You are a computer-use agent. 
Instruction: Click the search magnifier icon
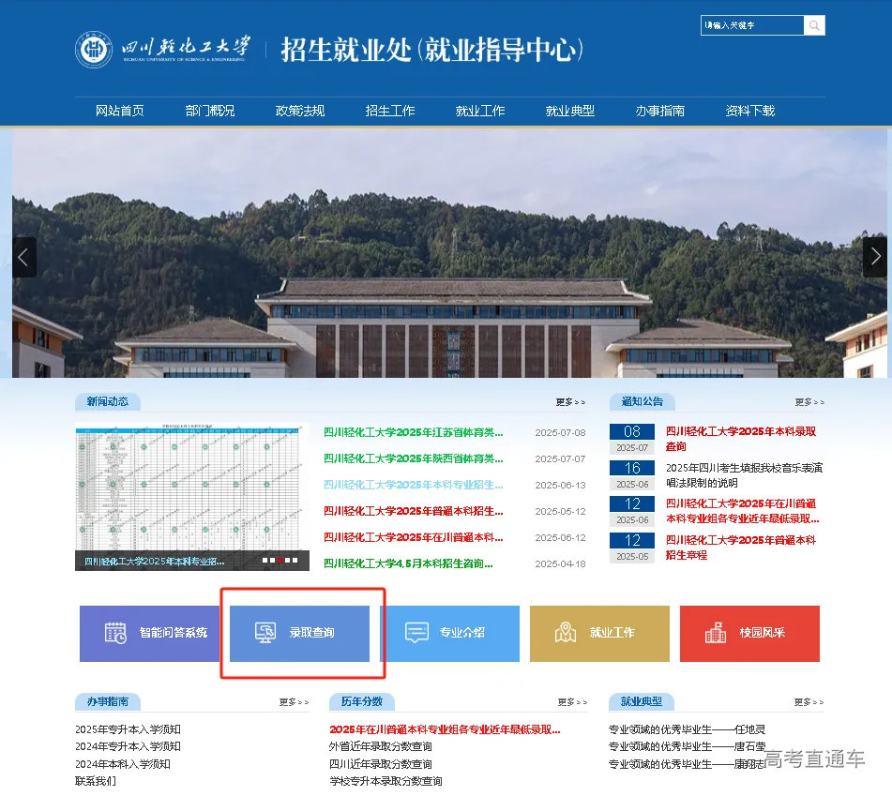pos(814,25)
